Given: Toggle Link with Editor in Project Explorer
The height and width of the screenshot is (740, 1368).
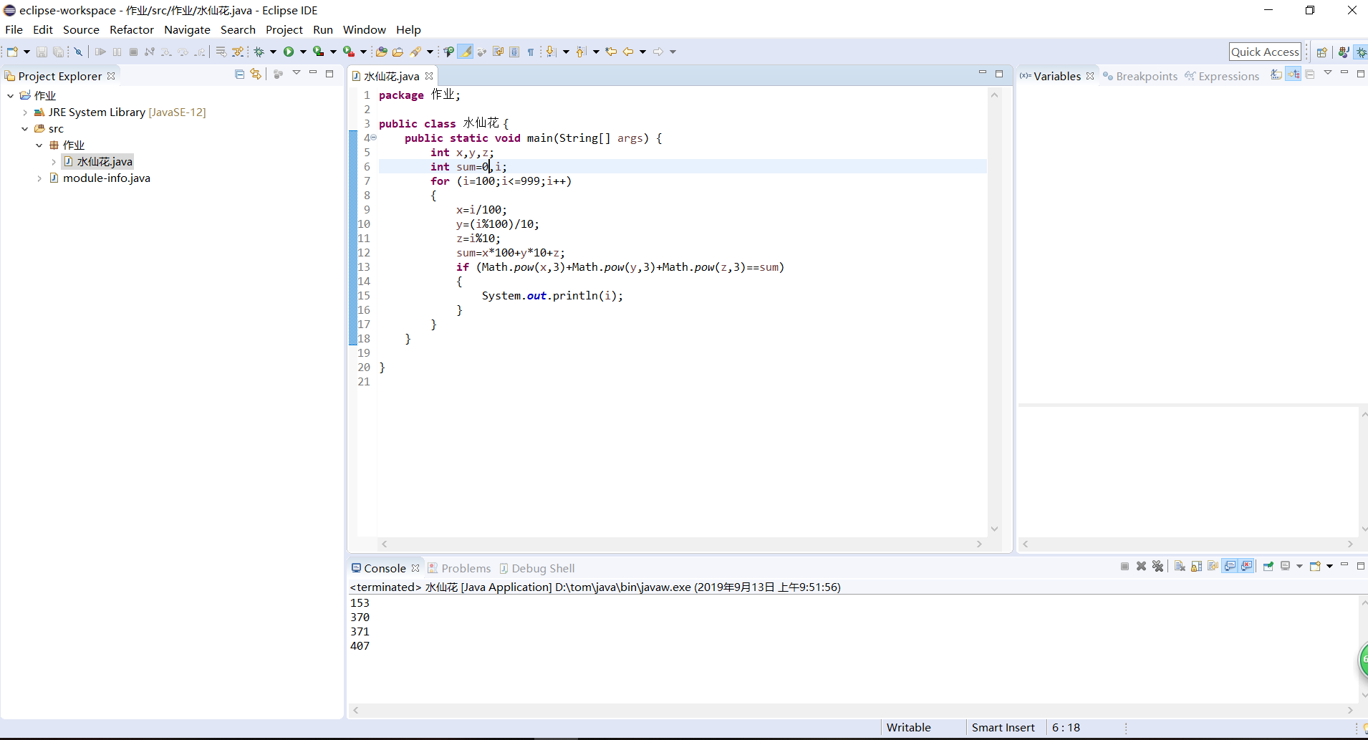Looking at the screenshot, I should pyautogui.click(x=256, y=74).
